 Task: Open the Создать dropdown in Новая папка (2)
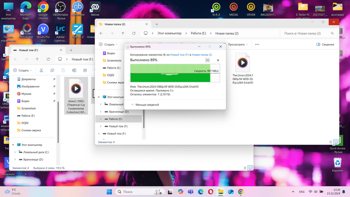point(109,44)
